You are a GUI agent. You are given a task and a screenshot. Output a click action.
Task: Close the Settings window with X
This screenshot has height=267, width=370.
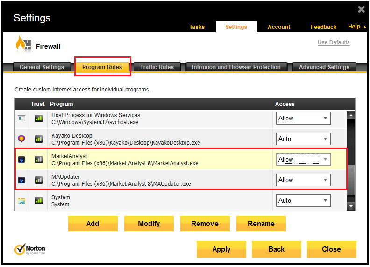tap(361, 9)
